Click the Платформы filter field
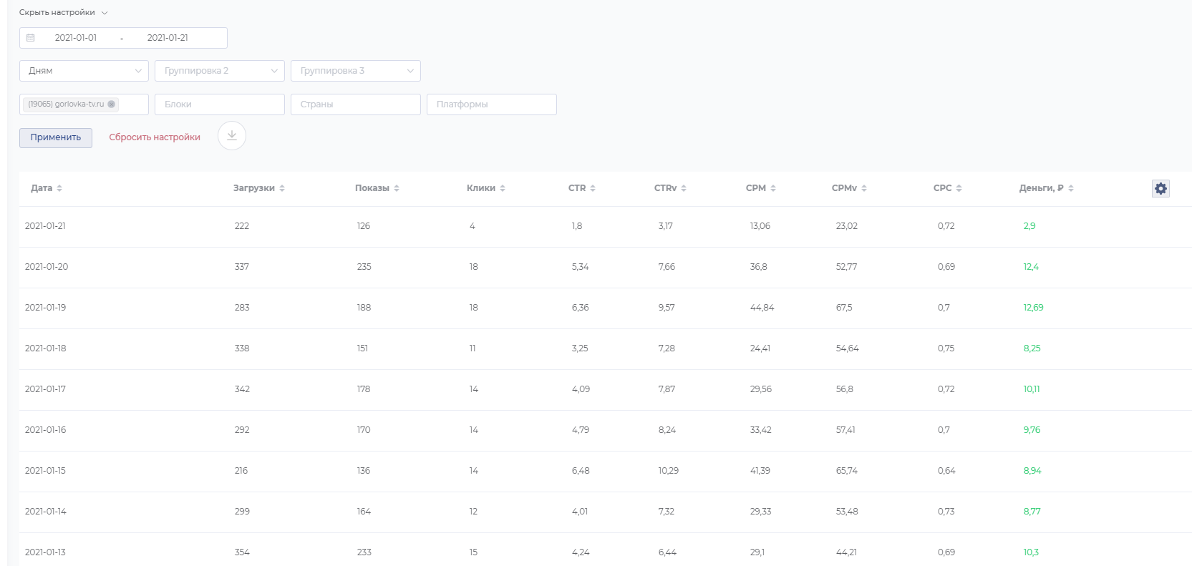Viewport: 1192px width, 566px height. 492,104
